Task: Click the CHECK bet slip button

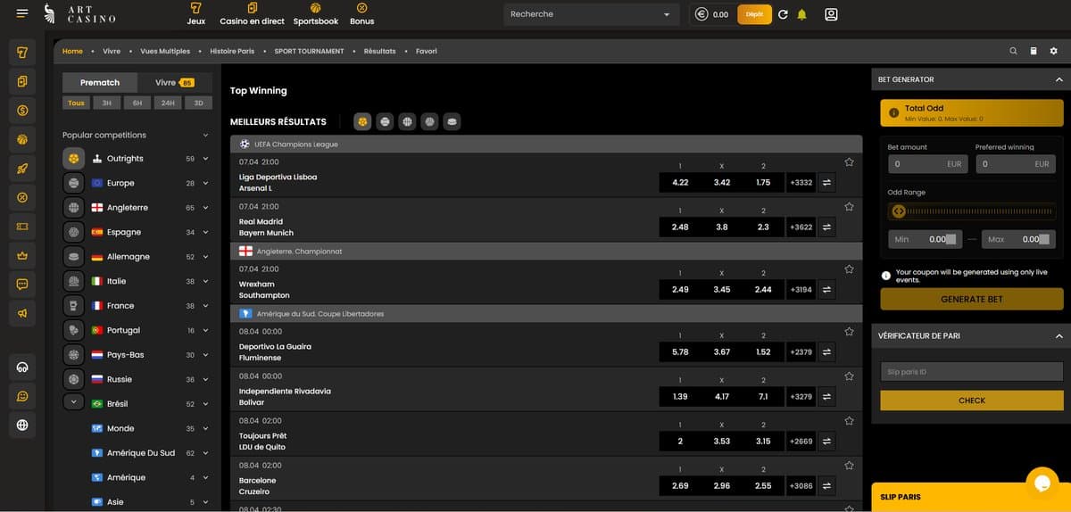Action: coord(972,401)
